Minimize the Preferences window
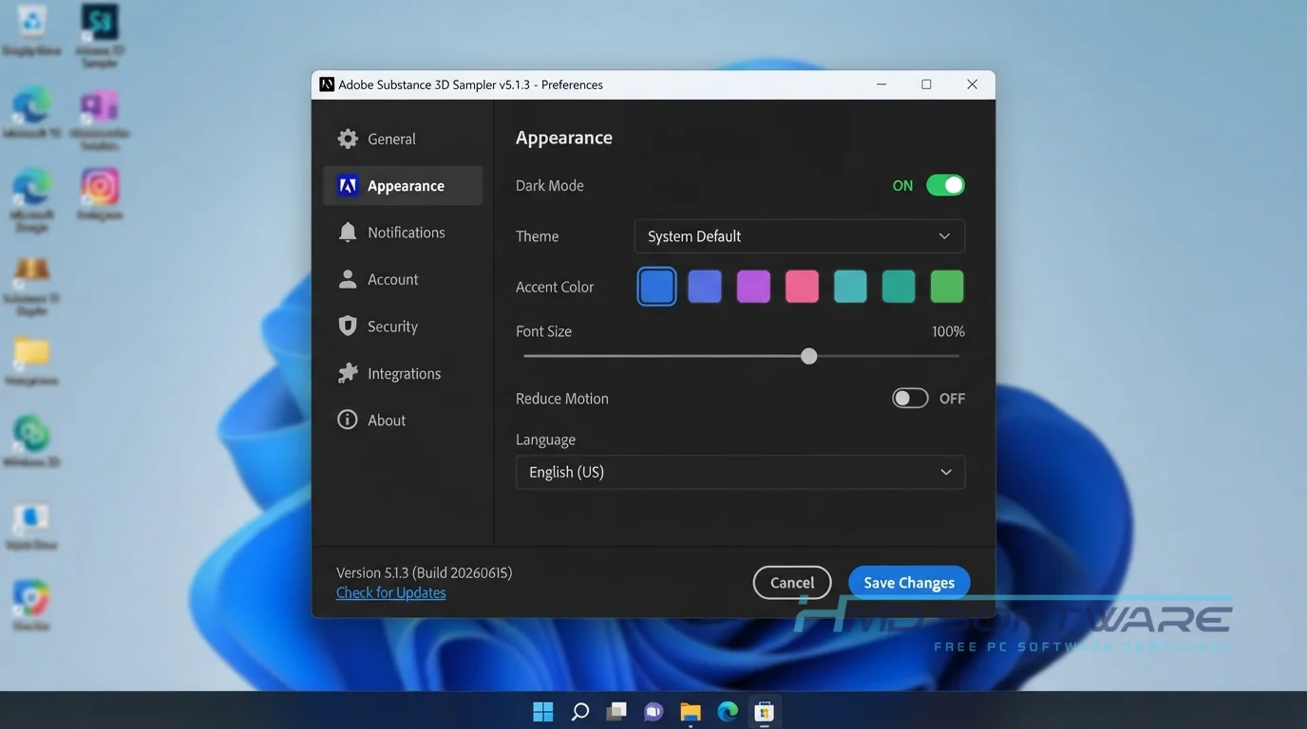Screen dimensions: 1307x729 click(881, 84)
